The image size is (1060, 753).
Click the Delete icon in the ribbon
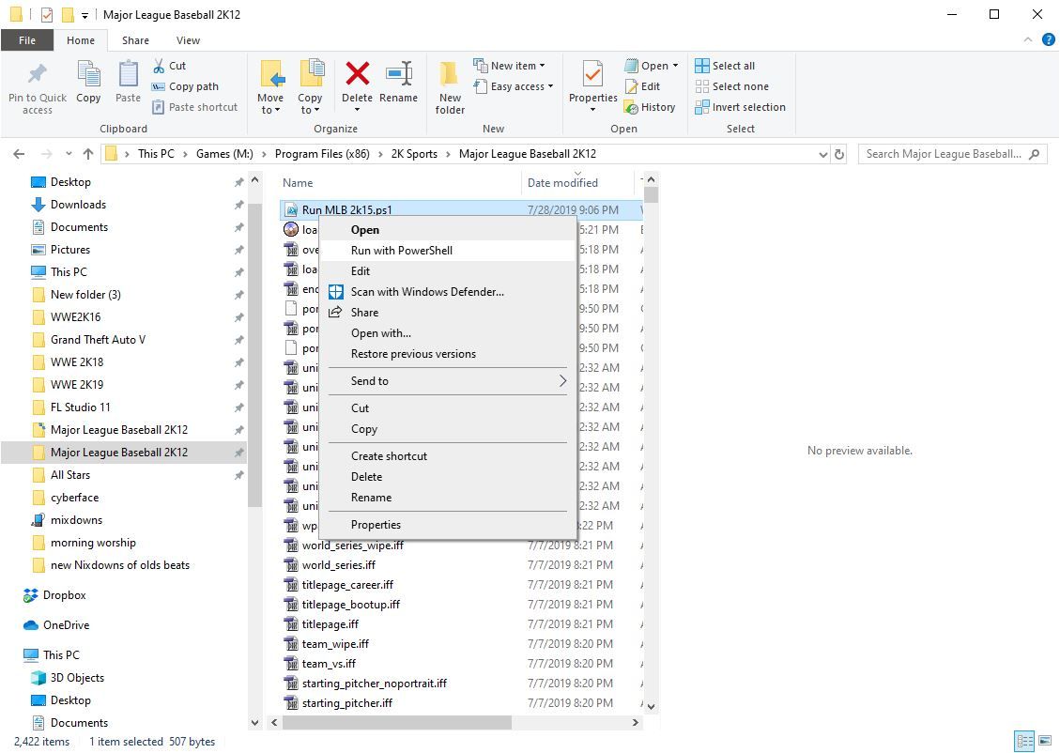point(357,75)
